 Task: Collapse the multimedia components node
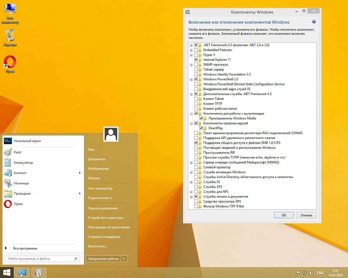(x=191, y=114)
